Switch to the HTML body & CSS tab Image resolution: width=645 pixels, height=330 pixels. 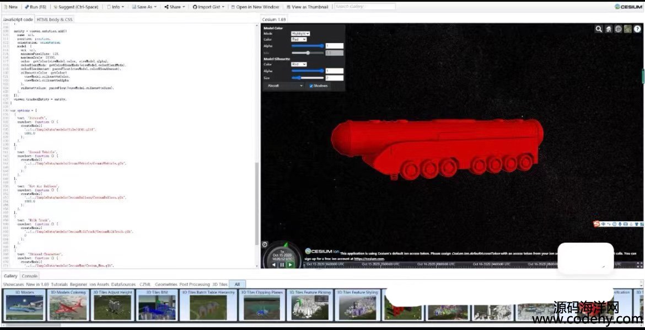point(55,19)
